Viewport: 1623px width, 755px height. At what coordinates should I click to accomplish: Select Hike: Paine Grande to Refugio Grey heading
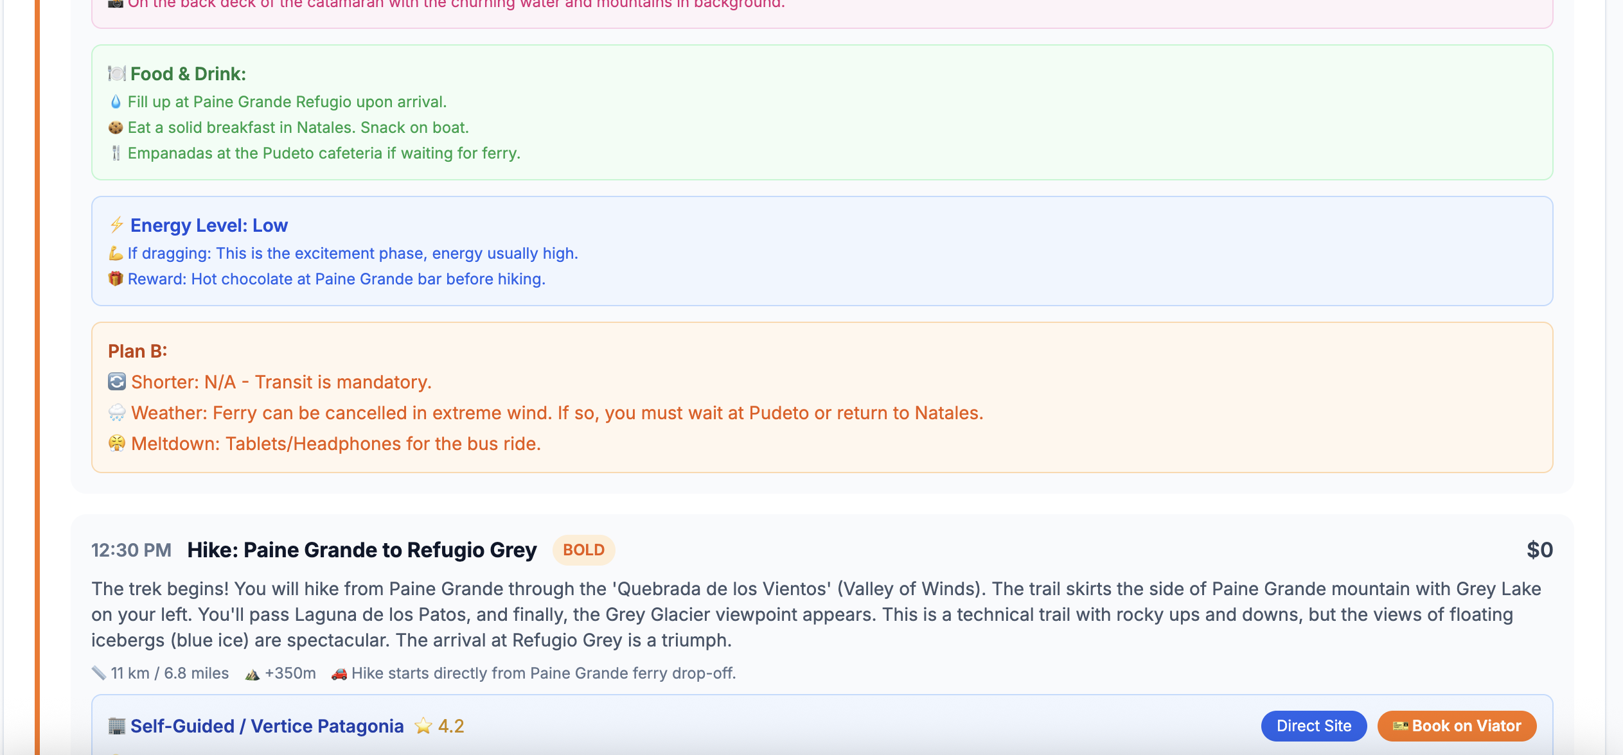tap(362, 550)
